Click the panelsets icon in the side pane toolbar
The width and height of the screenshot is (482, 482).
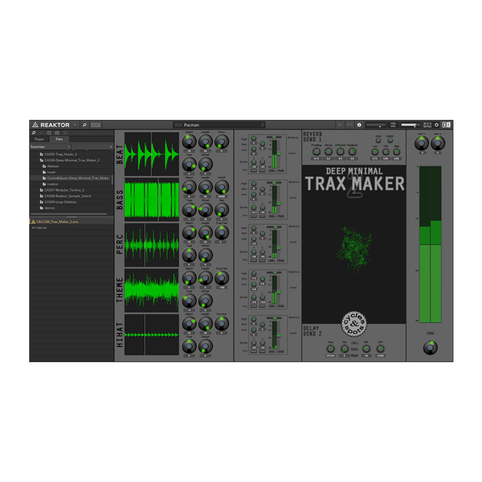(x=57, y=133)
